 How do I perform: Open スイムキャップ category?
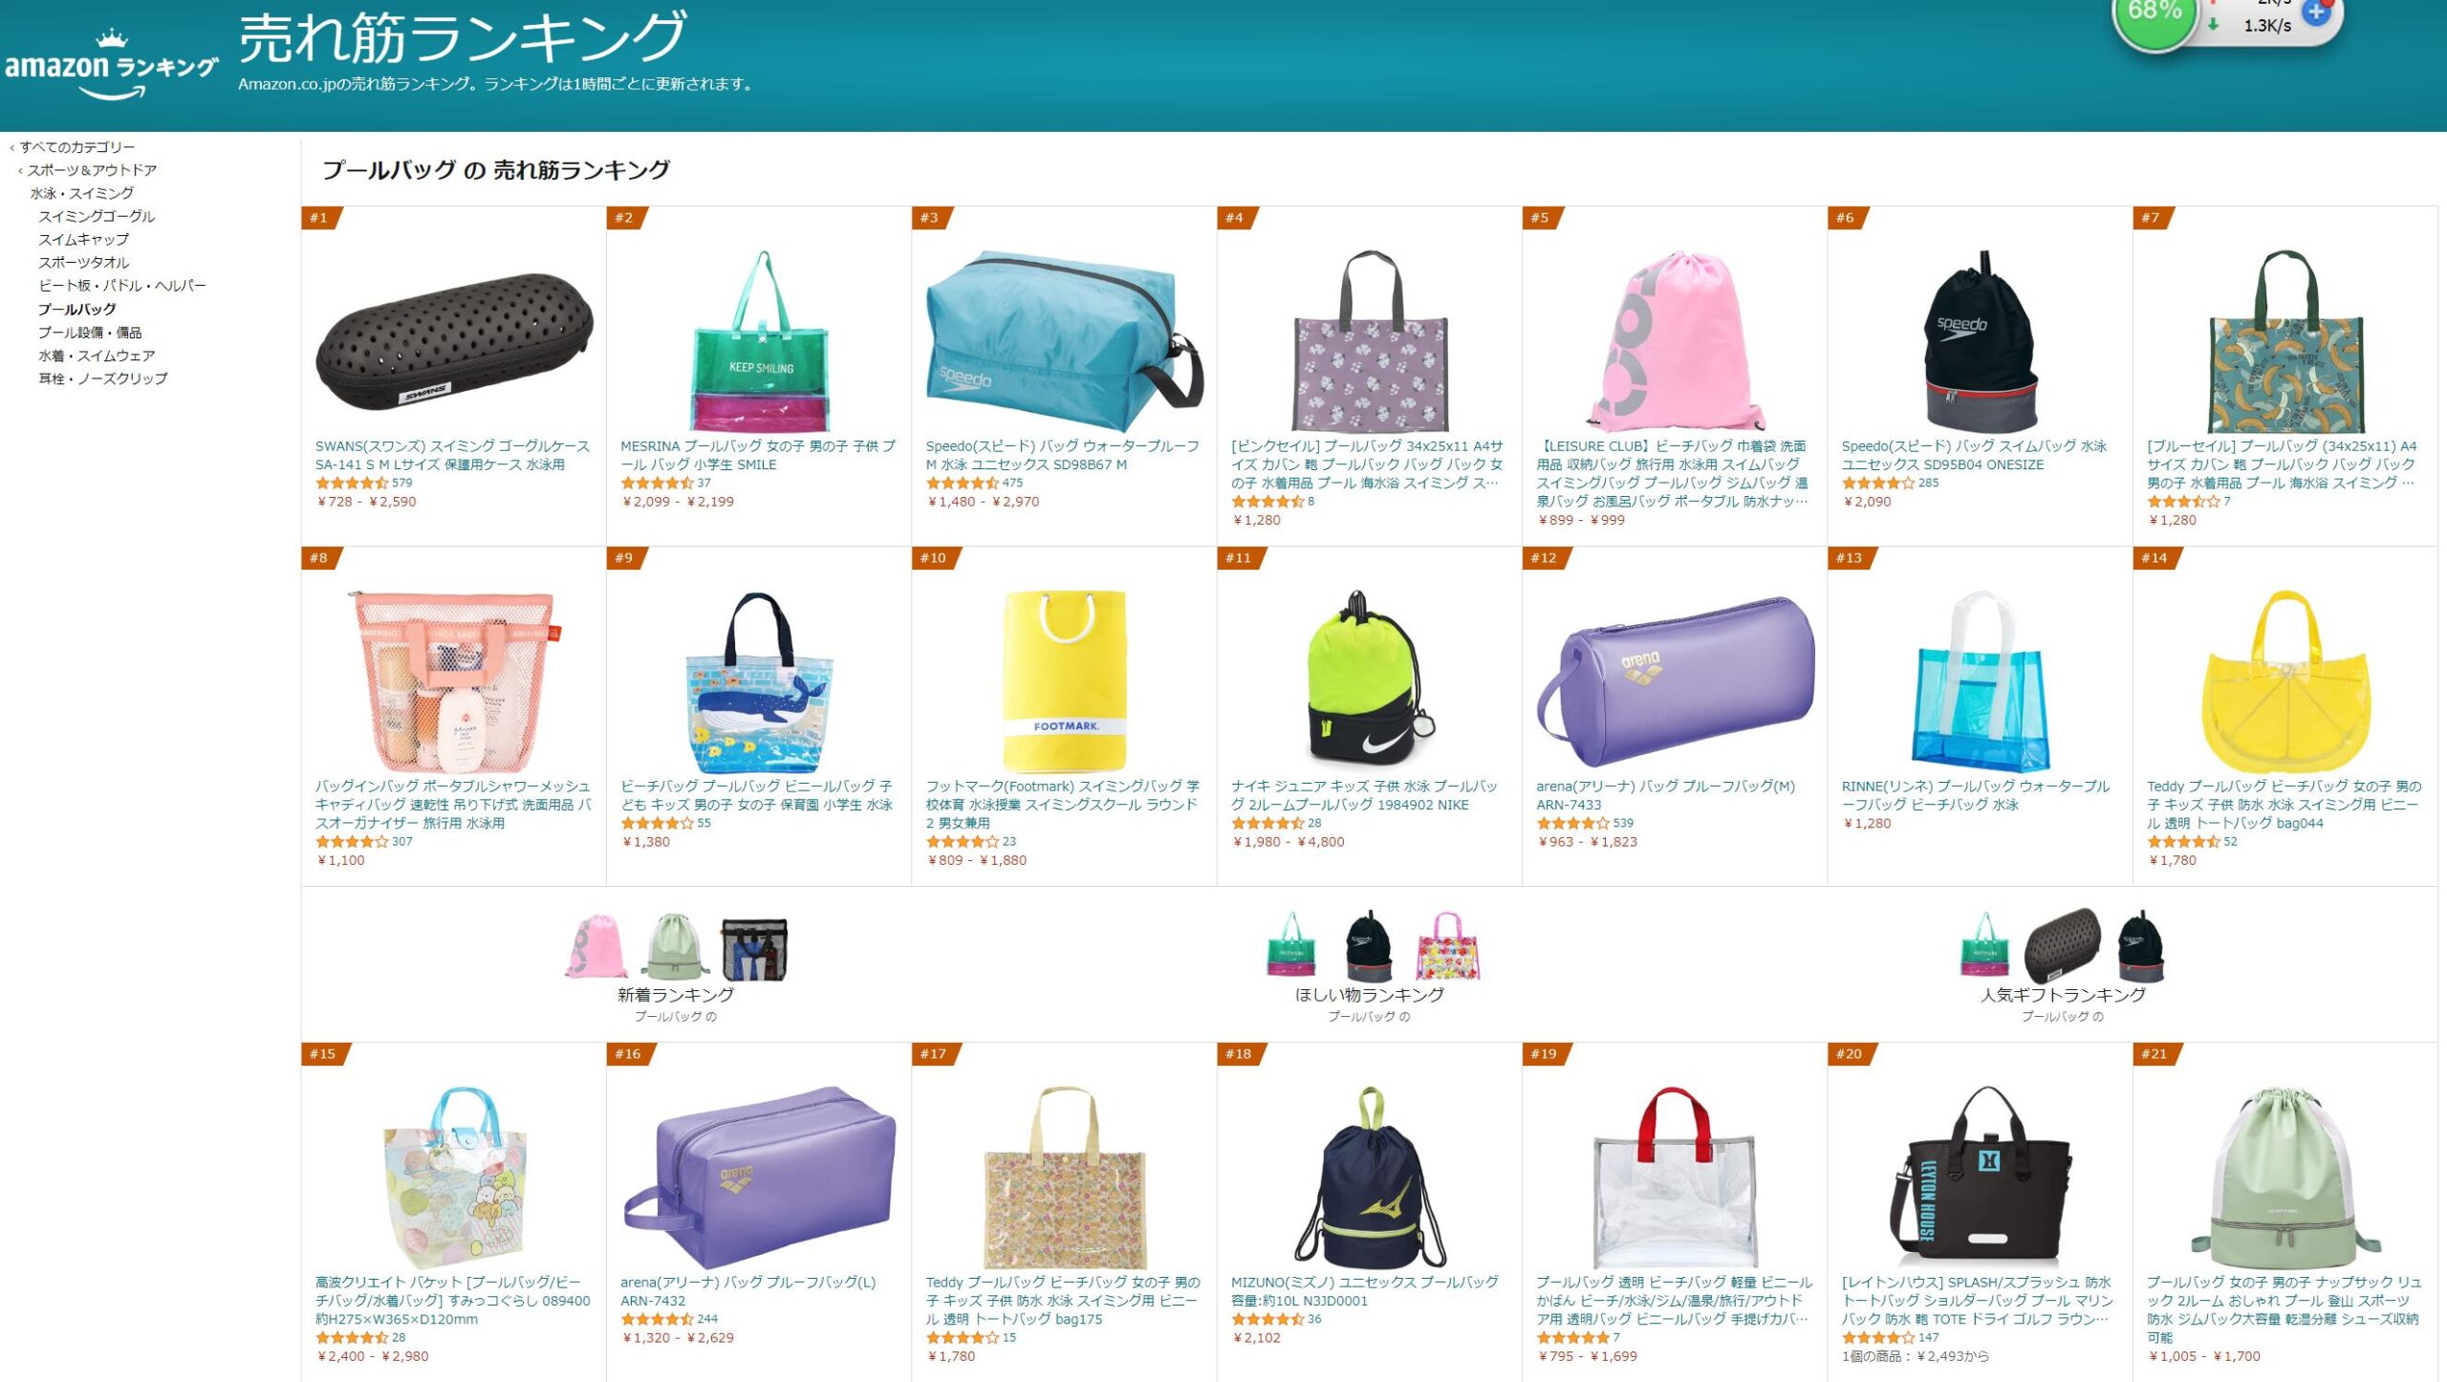(83, 239)
